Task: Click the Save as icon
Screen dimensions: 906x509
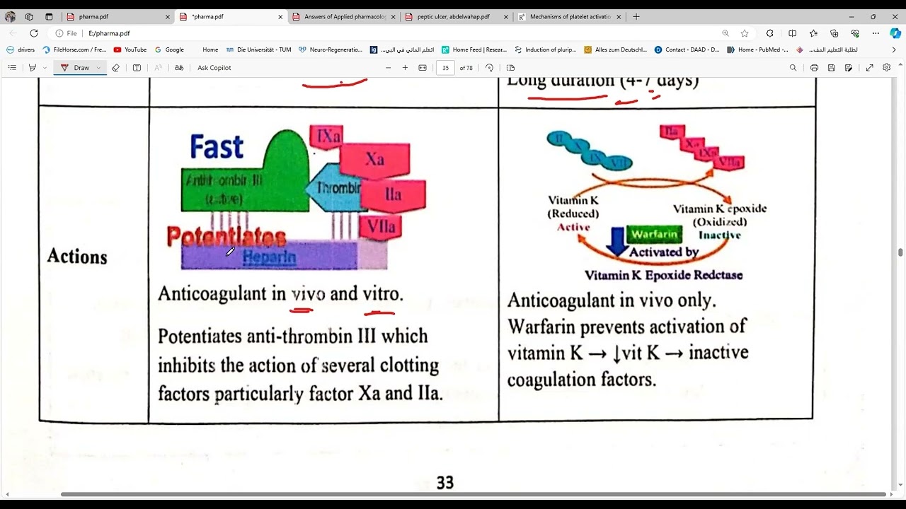Action: pyautogui.click(x=848, y=68)
